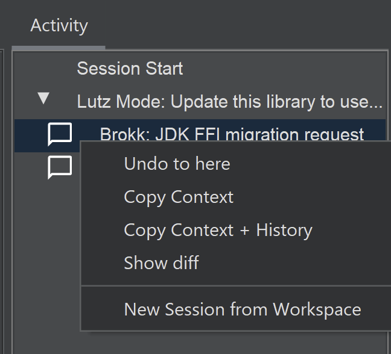Start New Session from Workspace
The height and width of the screenshot is (354, 391).
click(x=242, y=309)
